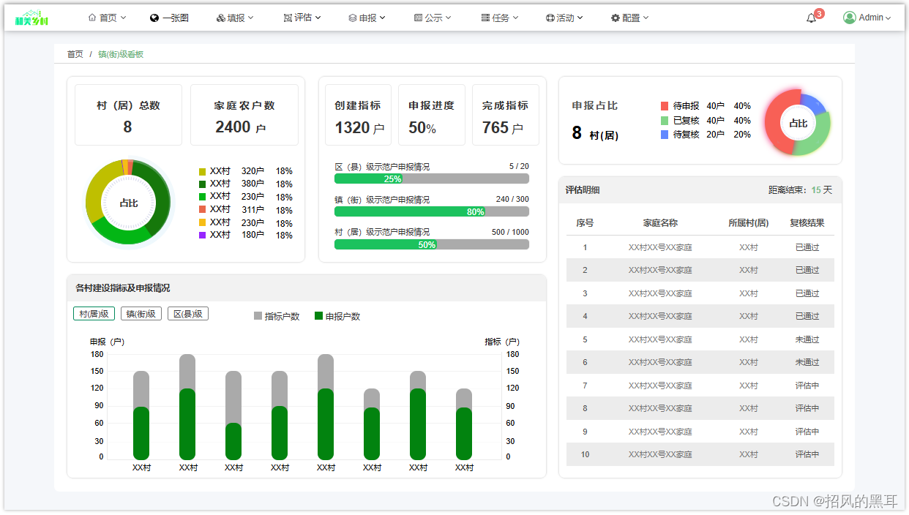
Task: Click the 村(居)级 50% progress bar
Action: (x=432, y=244)
